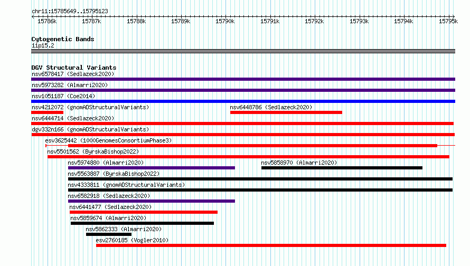Viewport: 470px width, 266px height.
Task: Click the nsv6578417 (Sedlazeck2020) variant label
Action: point(73,74)
